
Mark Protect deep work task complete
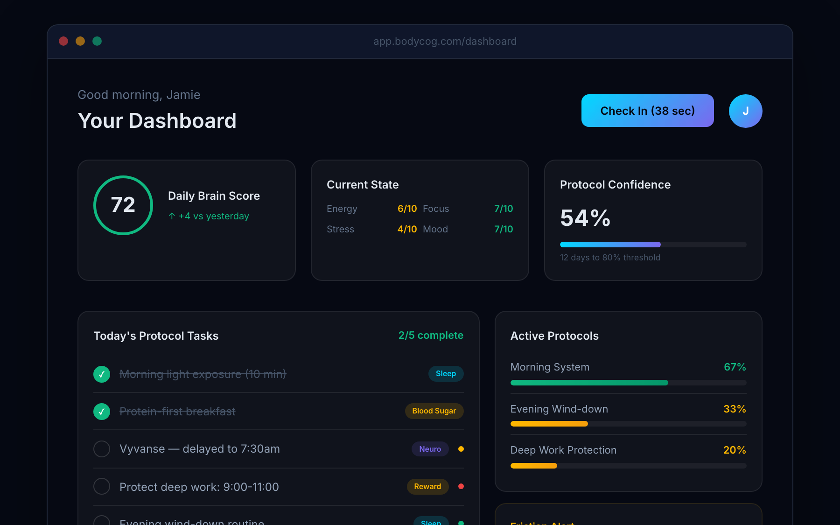point(102,486)
